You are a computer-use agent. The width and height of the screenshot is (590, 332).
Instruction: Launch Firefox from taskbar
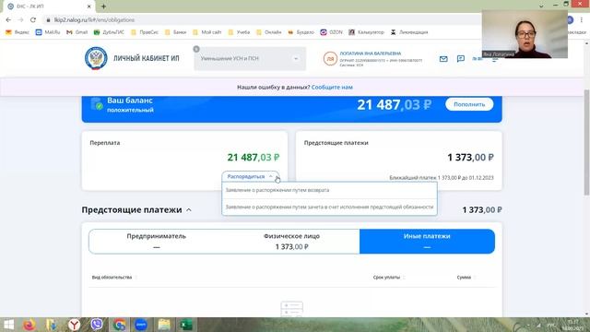[29, 325]
